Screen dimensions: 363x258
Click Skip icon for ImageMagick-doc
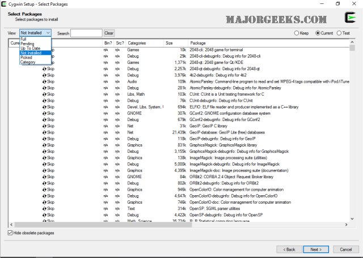pyautogui.click(x=44, y=170)
